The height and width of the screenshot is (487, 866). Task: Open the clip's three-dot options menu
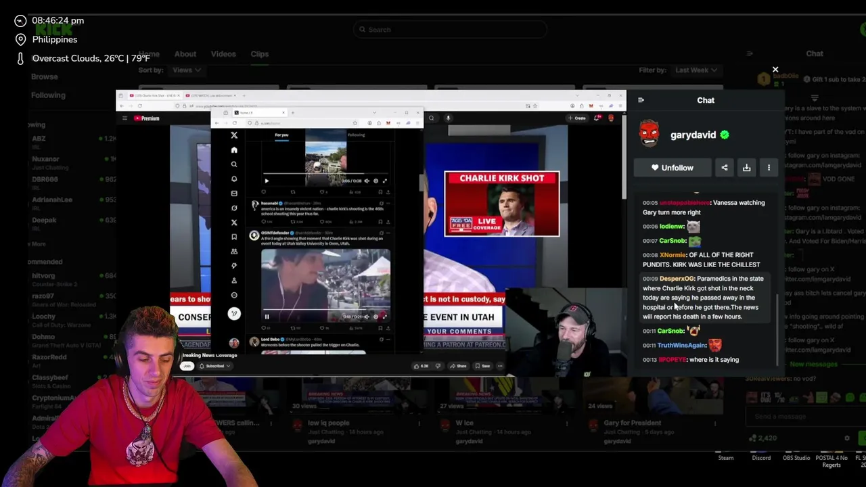(769, 168)
